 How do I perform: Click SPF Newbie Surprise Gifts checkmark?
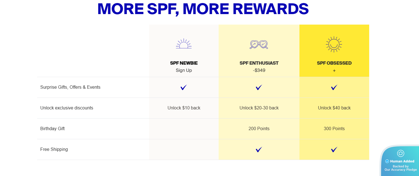184,87
